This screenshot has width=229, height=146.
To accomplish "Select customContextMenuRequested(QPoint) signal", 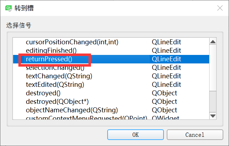I will click(x=86, y=118).
